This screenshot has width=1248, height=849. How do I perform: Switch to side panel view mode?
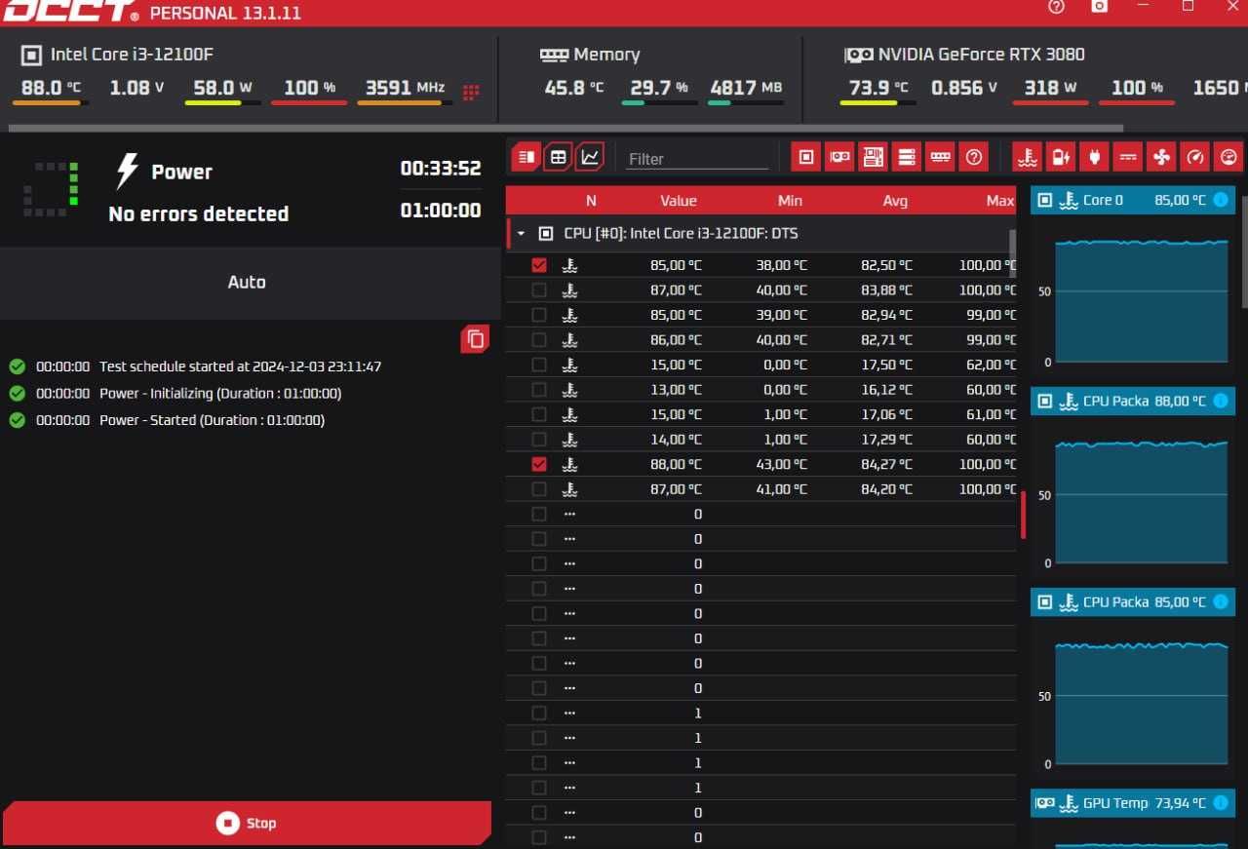point(526,157)
